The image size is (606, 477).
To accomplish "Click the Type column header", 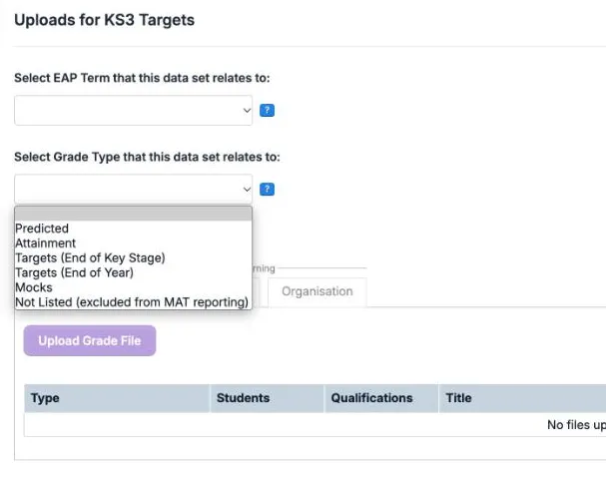I will pos(117,398).
